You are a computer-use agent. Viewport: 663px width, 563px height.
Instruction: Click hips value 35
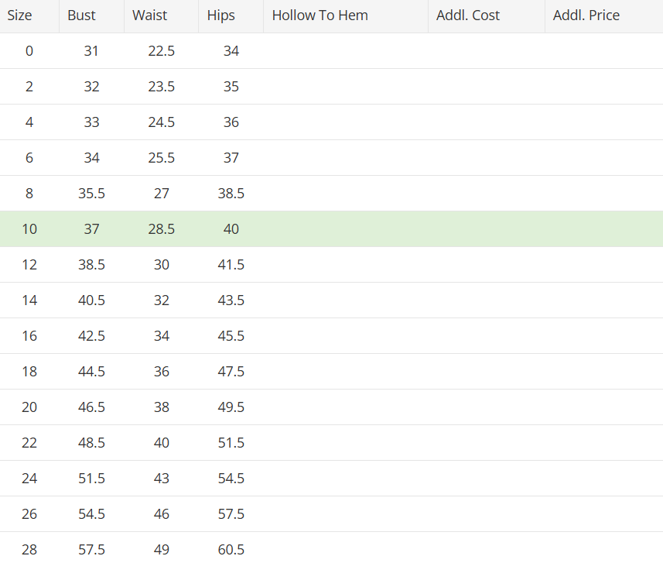point(231,87)
